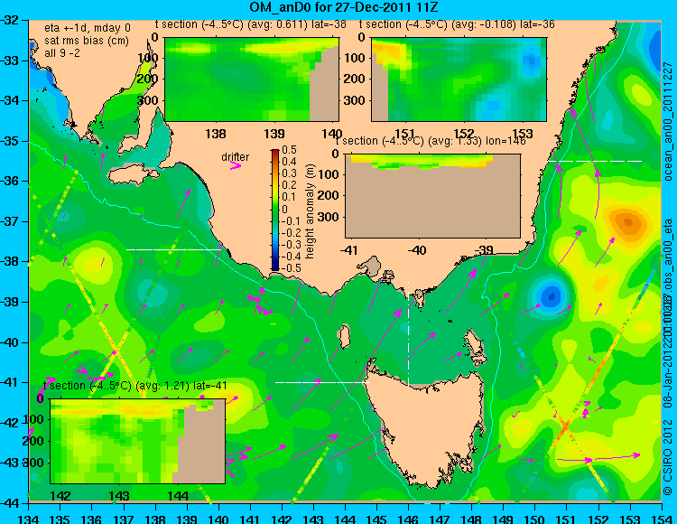Select the 'all 9 -2' statistics text
The image size is (677, 524).
click(62, 53)
